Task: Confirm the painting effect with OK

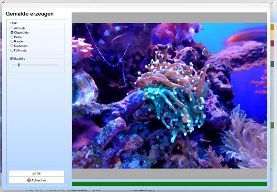Action: pos(37,174)
